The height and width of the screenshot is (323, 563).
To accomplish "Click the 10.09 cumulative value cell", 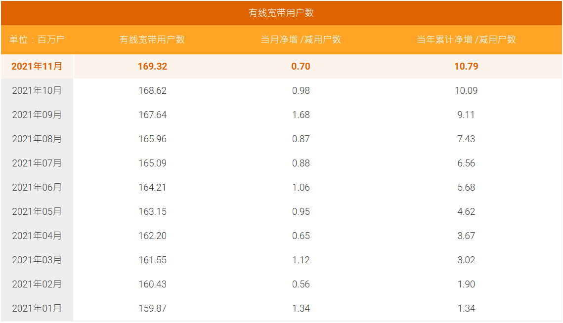I will [x=466, y=90].
